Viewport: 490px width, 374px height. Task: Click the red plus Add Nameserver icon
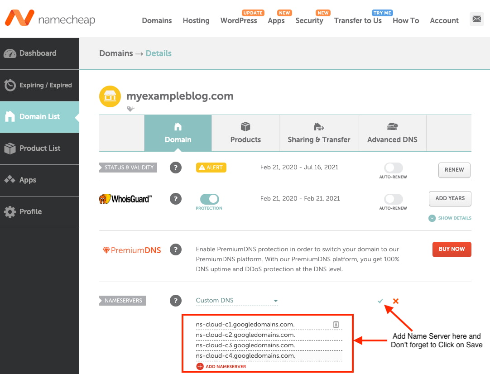pyautogui.click(x=200, y=366)
